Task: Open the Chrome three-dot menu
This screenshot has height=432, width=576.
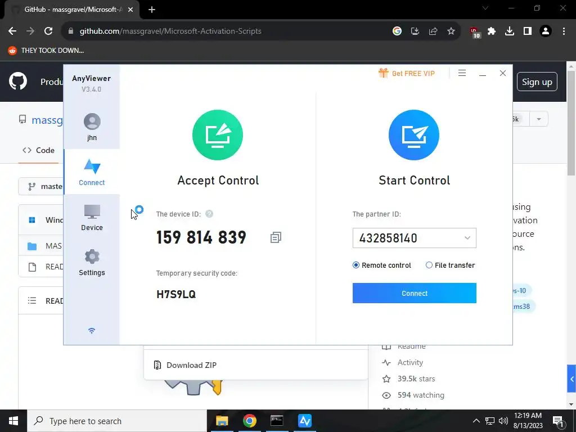Action: click(564, 31)
